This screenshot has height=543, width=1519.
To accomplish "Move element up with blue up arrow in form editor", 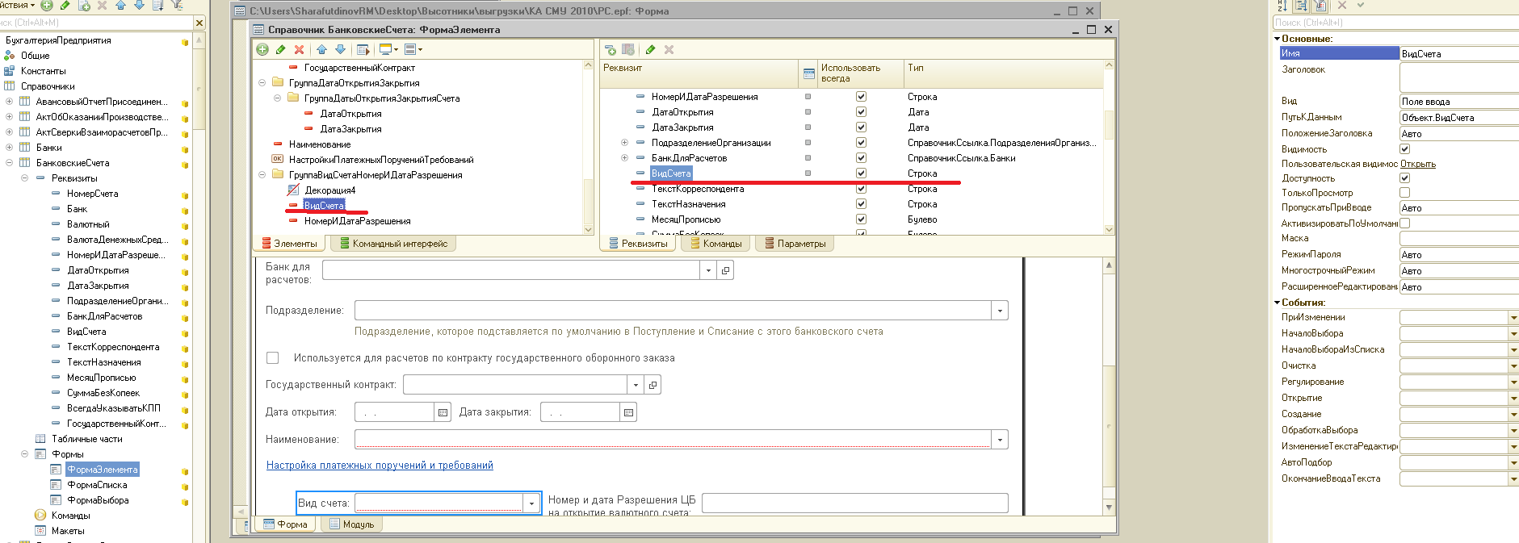I will [321, 50].
